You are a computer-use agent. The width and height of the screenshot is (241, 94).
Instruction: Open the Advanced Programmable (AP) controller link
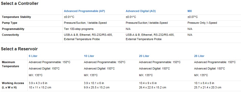pos(84,11)
